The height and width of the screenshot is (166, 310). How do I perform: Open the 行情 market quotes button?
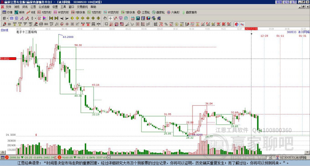7,12
